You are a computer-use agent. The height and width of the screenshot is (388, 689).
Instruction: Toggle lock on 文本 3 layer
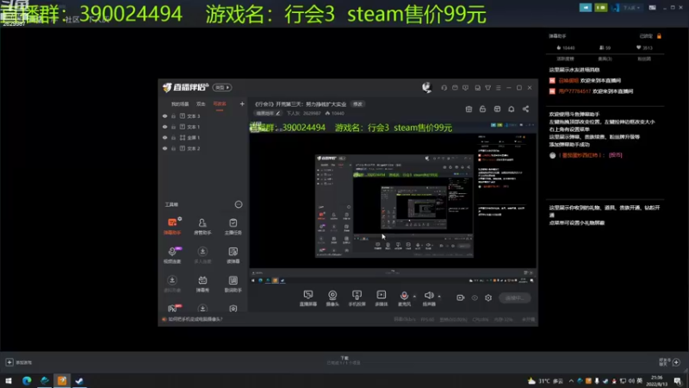[174, 116]
